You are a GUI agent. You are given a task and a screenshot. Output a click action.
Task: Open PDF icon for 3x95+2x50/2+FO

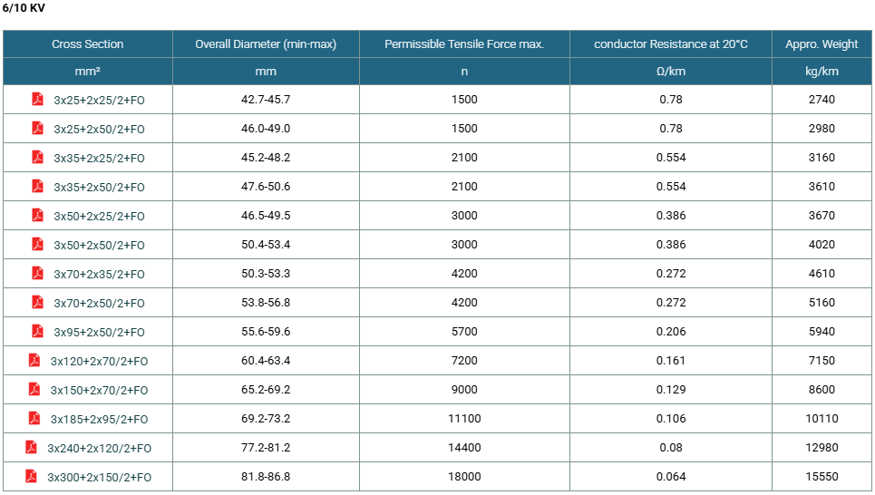tap(37, 332)
